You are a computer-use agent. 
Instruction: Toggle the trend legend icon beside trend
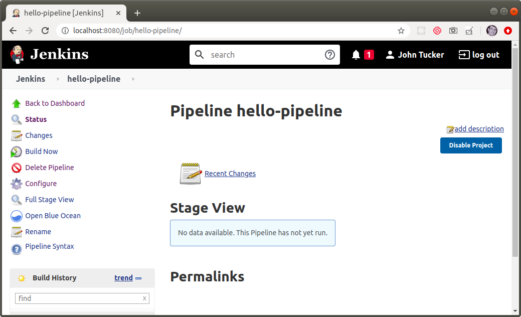pos(139,278)
